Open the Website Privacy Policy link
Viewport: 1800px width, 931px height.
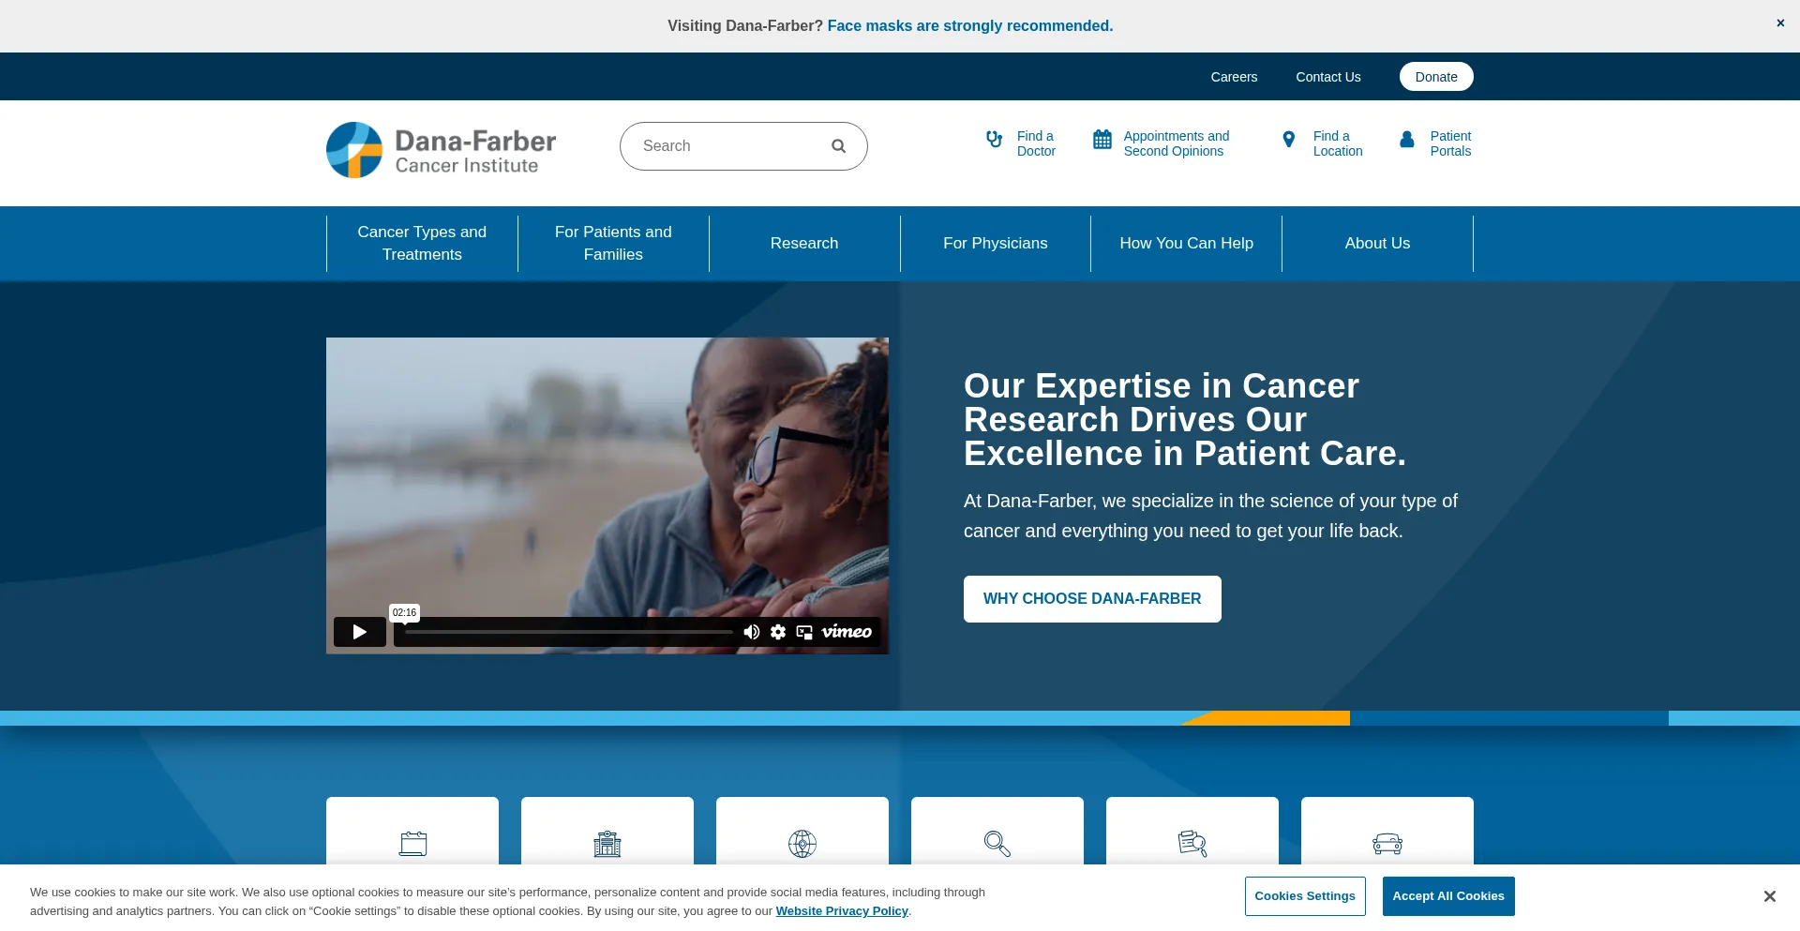841,910
